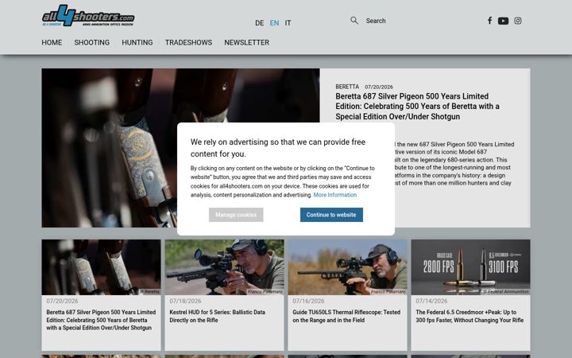Click the all4shooters.com logo
The height and width of the screenshot is (358, 572).
pos(88,16)
